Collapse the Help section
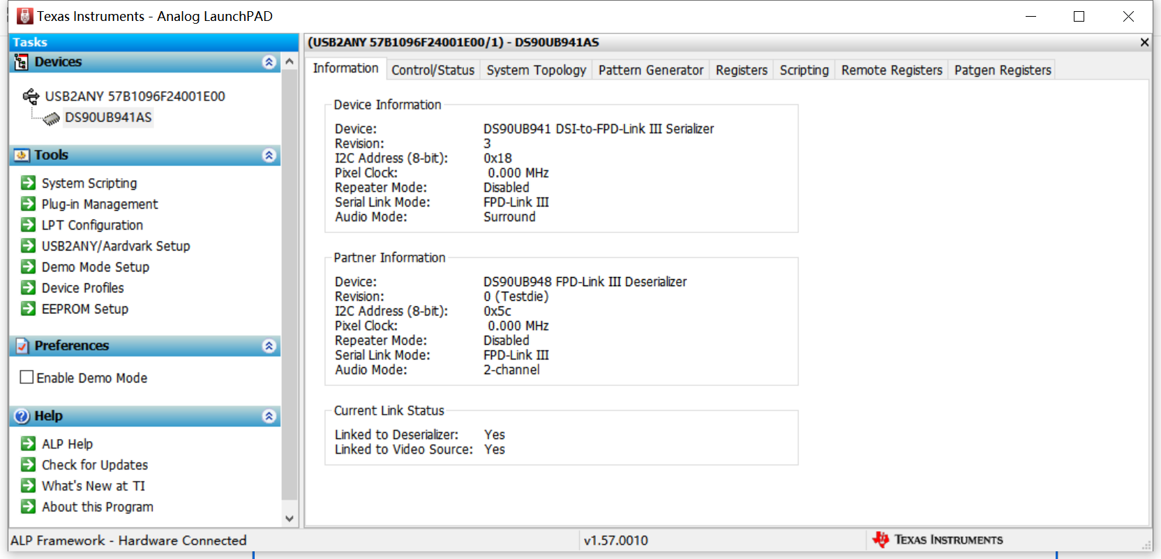This screenshot has height=559, width=1161. point(269,416)
